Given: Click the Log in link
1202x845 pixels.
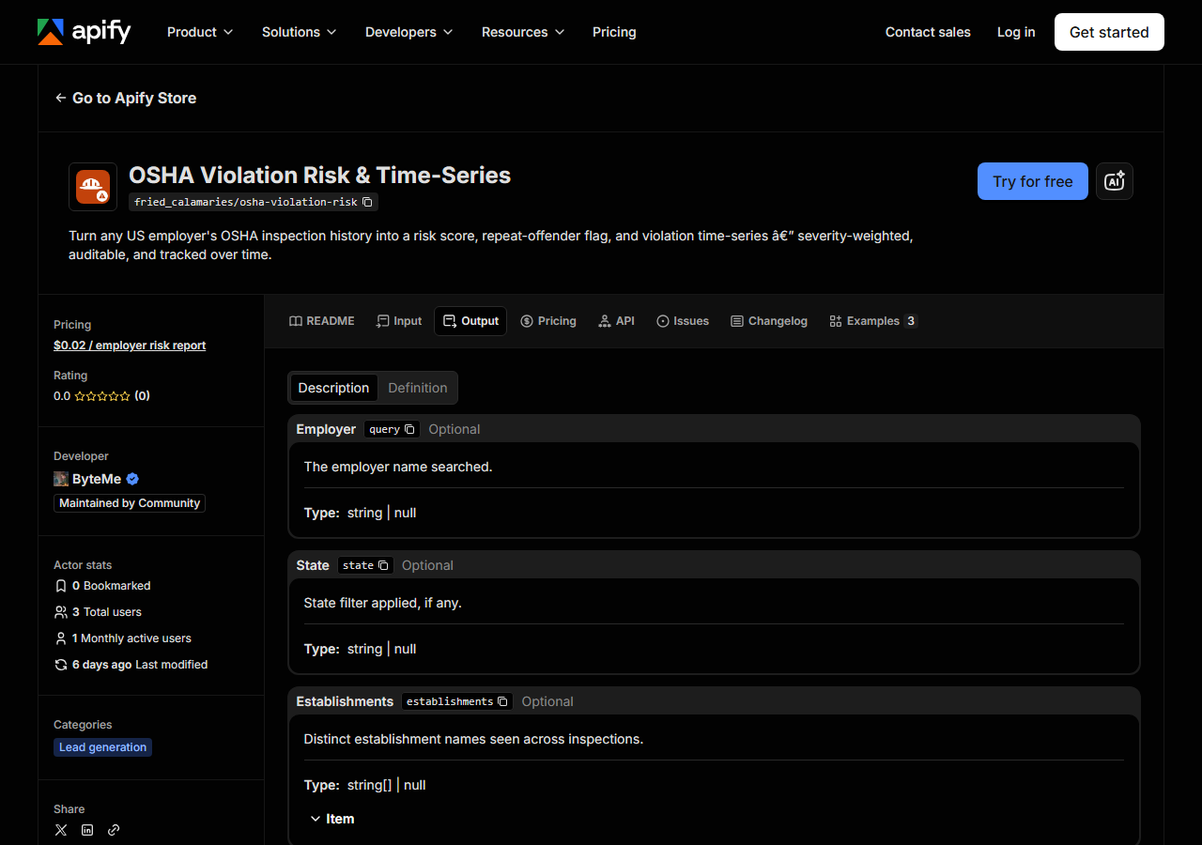Looking at the screenshot, I should (x=1016, y=32).
